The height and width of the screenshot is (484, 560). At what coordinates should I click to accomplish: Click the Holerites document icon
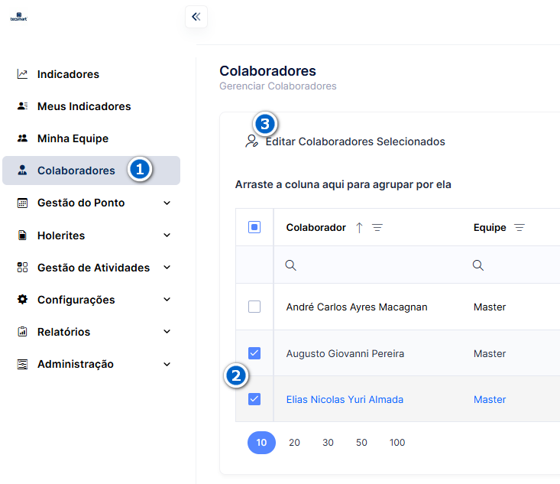click(x=22, y=236)
